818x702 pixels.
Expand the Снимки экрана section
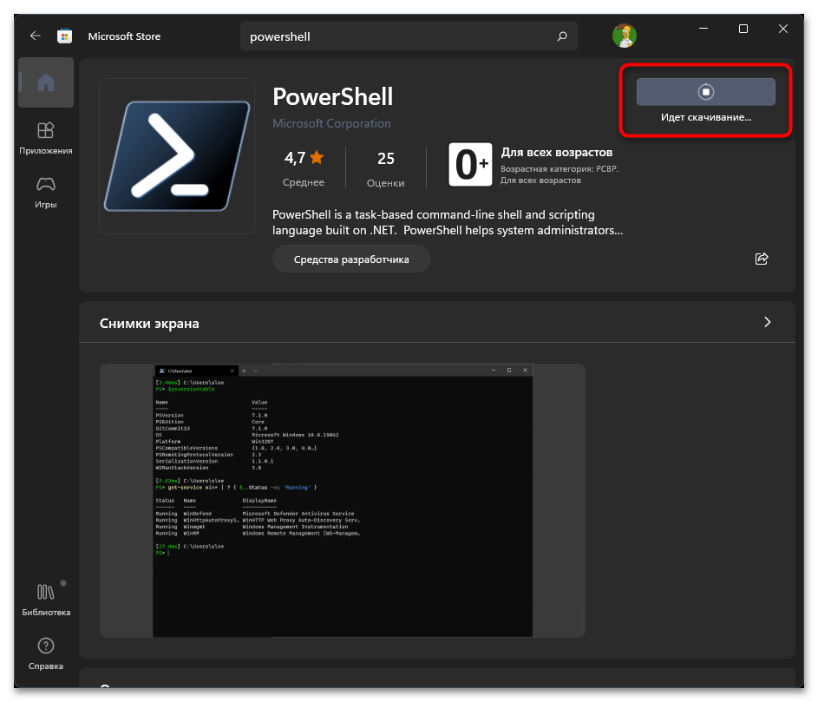[x=767, y=322]
